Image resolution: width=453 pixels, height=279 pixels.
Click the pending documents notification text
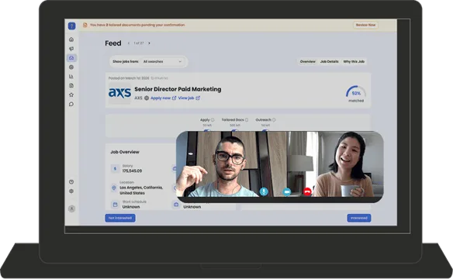tap(137, 25)
